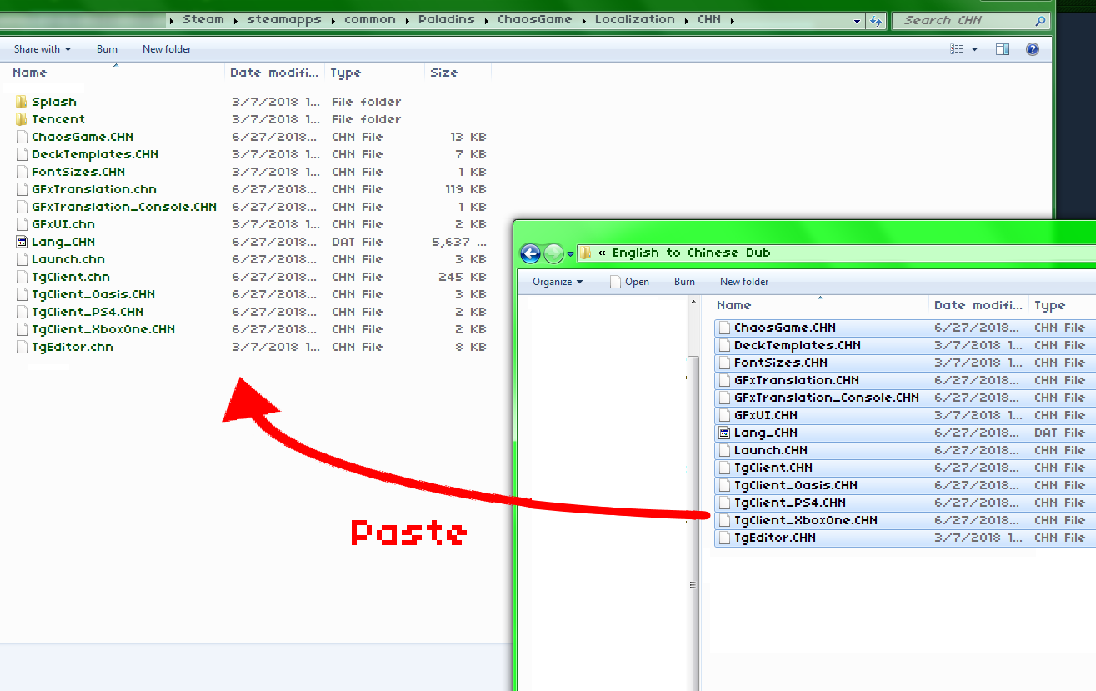The image size is (1096, 691).
Task: Click the GFxUI.CHN icon in English to Chinese Dub window
Action: point(724,415)
